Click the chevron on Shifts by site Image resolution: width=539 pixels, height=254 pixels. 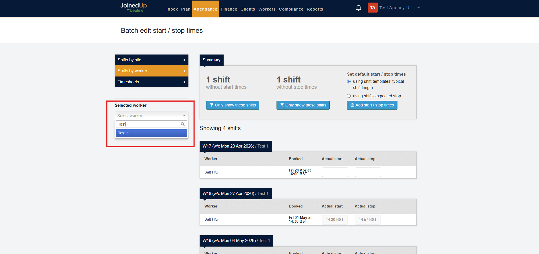click(x=184, y=60)
